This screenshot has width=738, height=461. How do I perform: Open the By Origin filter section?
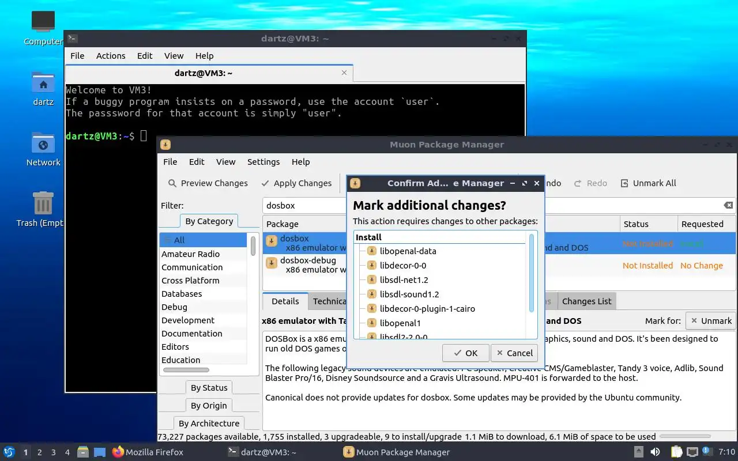209,406
